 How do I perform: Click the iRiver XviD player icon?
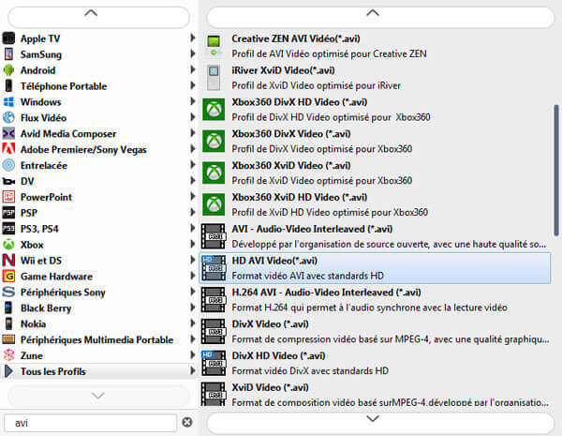point(214,78)
